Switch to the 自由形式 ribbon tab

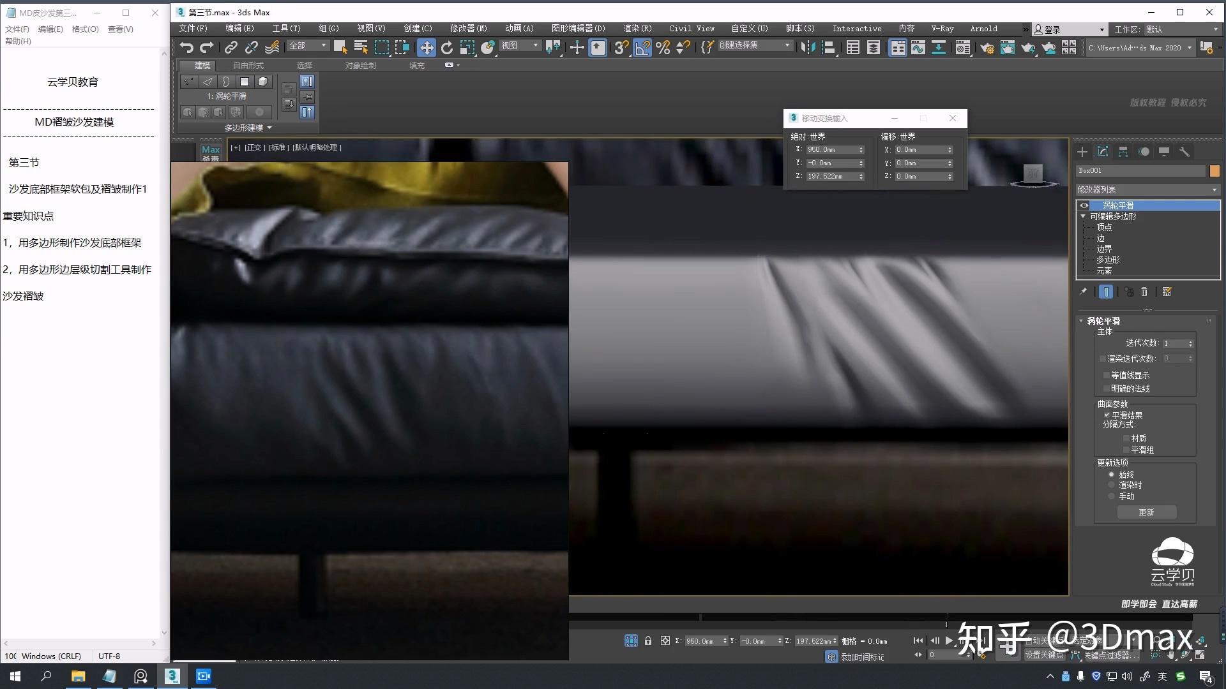248,65
